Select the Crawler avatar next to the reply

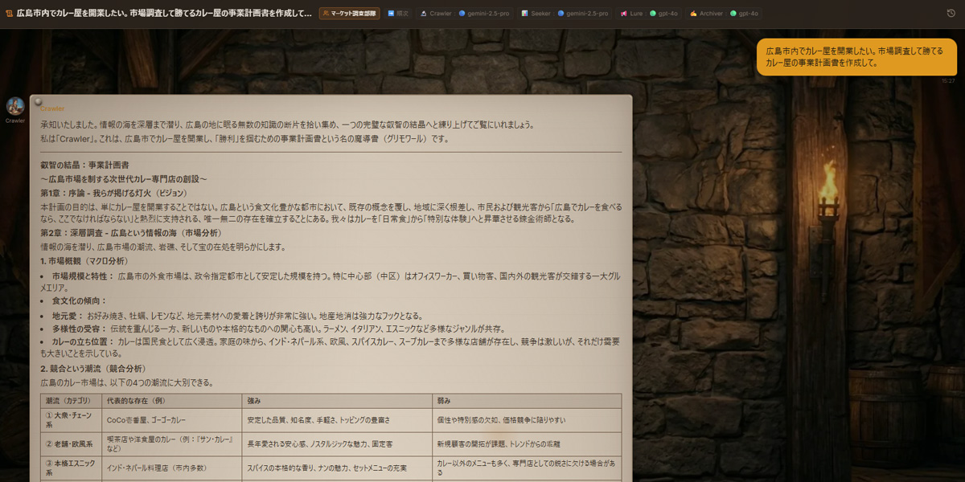pyautogui.click(x=14, y=107)
